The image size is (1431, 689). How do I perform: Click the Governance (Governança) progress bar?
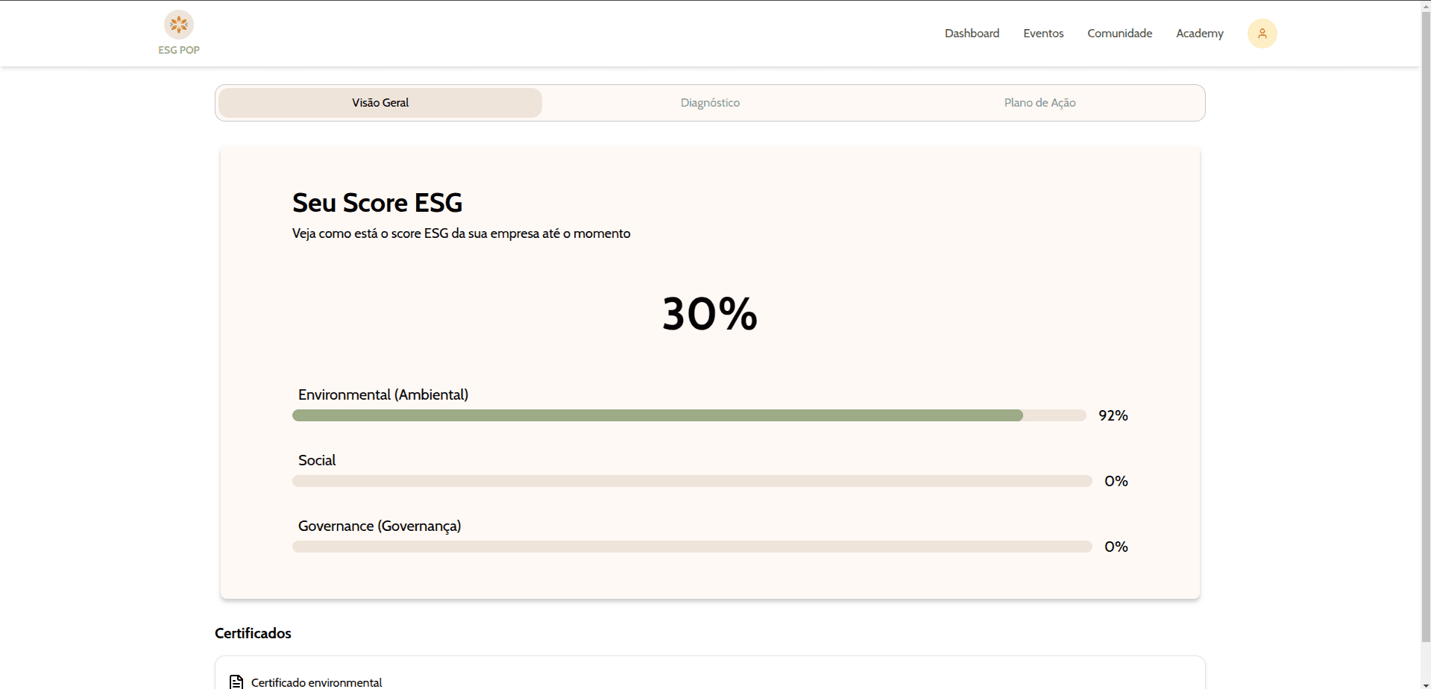point(691,547)
